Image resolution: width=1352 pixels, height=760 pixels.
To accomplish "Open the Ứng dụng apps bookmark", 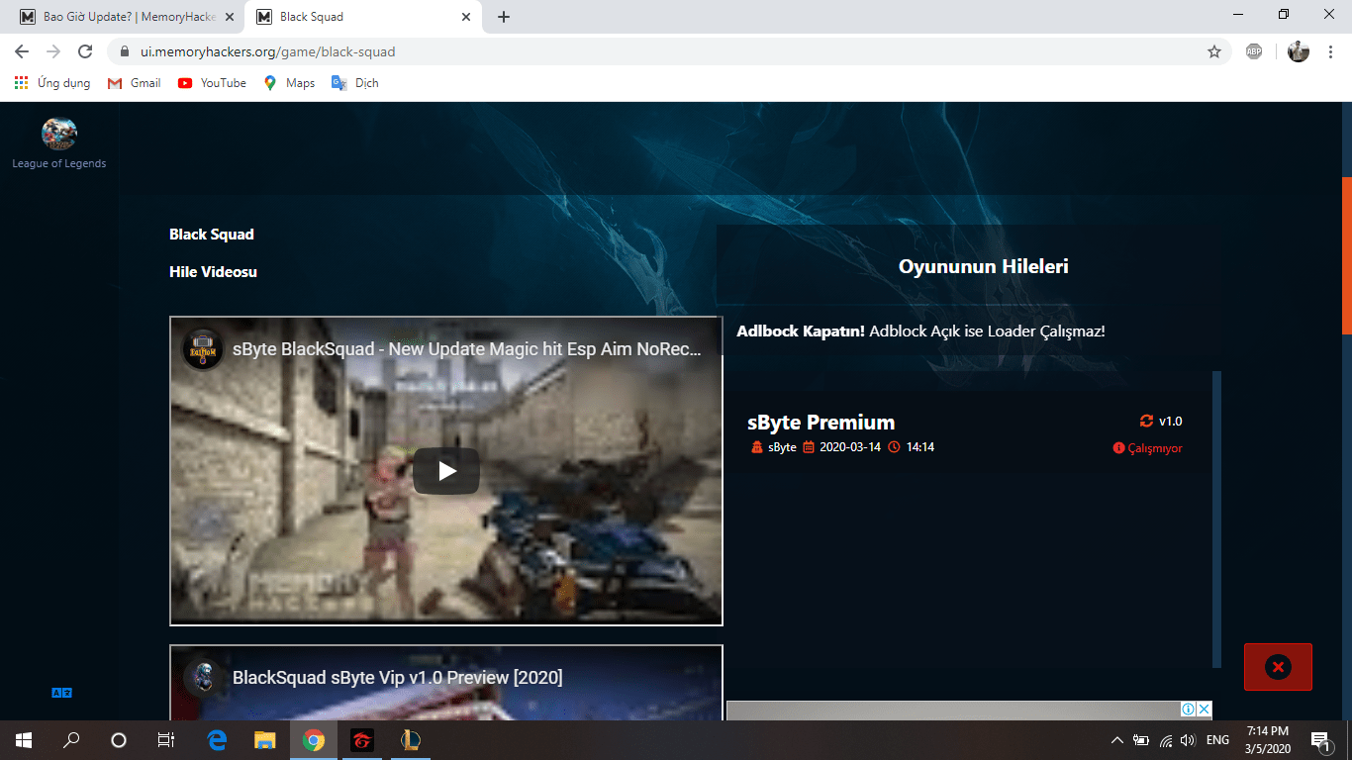I will (x=52, y=83).
